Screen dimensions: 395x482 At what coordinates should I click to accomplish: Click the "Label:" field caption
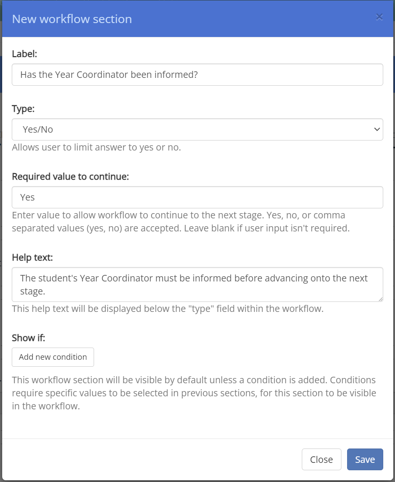pos(24,54)
